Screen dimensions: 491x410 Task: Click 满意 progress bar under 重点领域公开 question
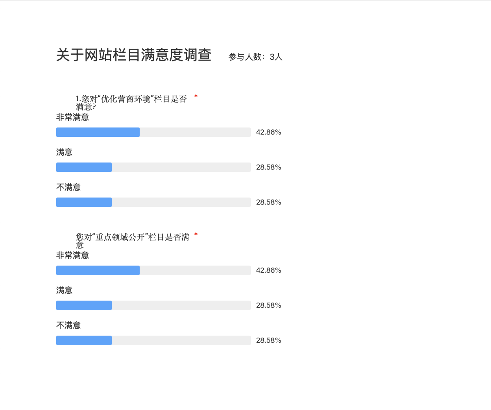[153, 305]
